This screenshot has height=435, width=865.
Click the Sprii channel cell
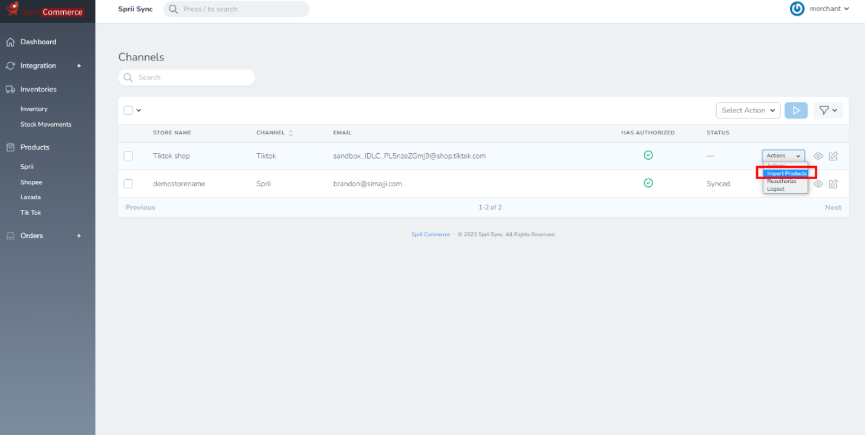pos(263,184)
